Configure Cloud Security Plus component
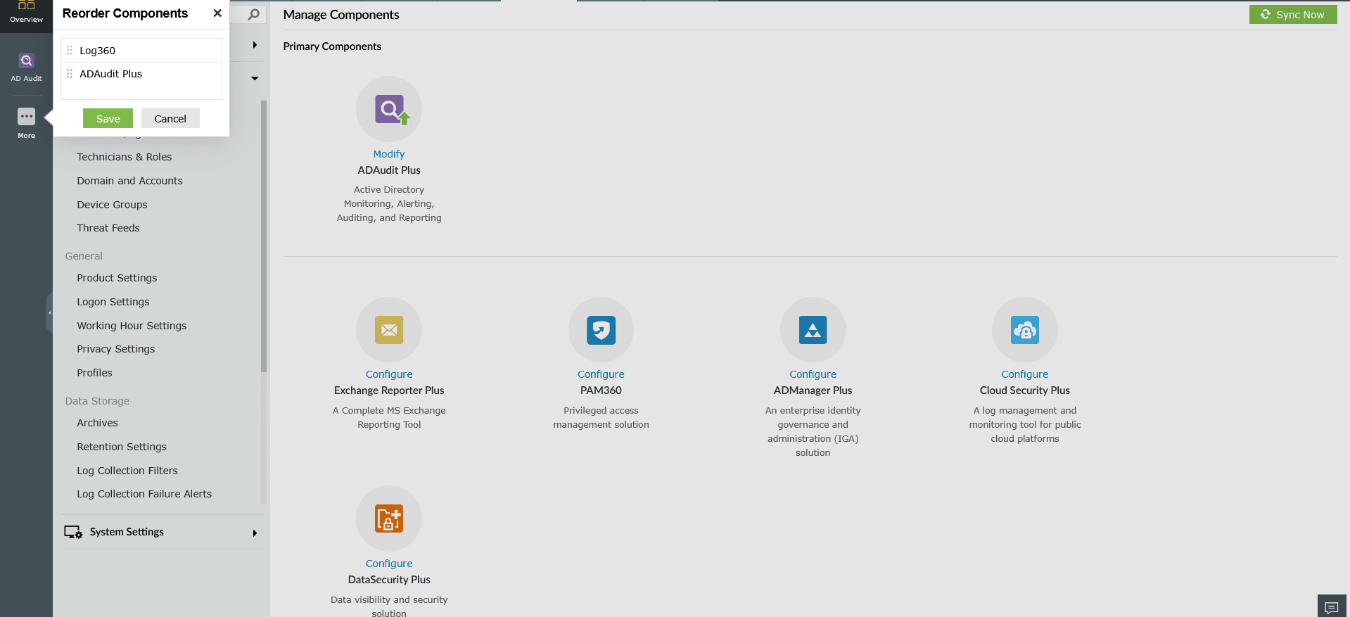The height and width of the screenshot is (617, 1350). point(1024,374)
